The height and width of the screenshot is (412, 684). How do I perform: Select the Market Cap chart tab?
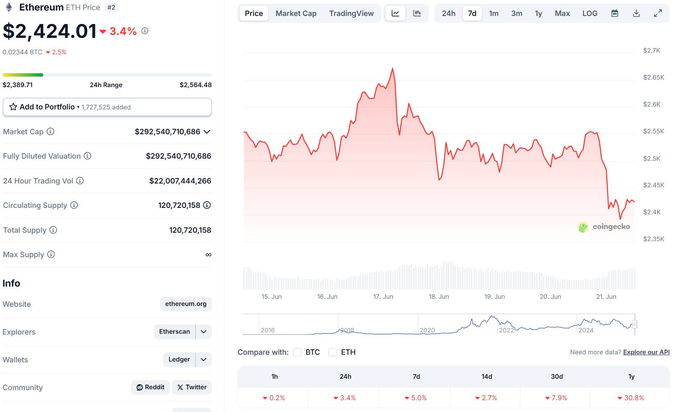coord(296,13)
